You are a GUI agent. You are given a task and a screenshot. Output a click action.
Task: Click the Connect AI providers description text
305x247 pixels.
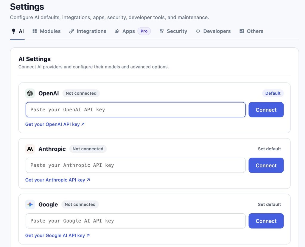[x=94, y=67]
